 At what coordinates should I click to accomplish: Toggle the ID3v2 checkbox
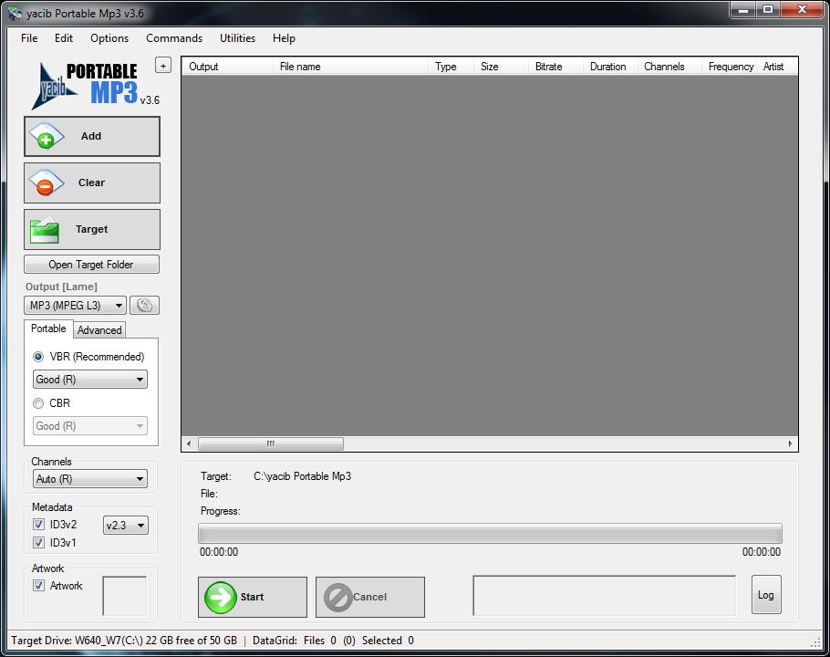tap(38, 525)
